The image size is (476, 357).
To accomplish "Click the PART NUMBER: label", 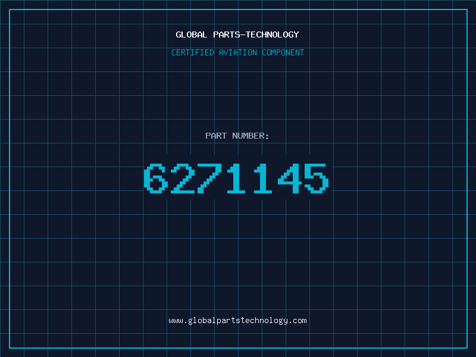I will (x=237, y=136).
